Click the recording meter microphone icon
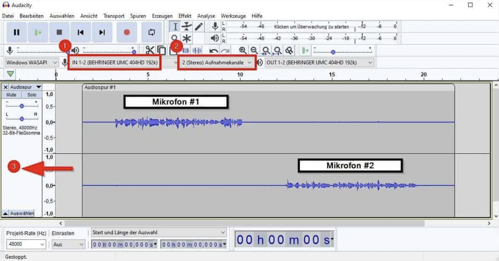This screenshot has height=261, width=499. (x=215, y=27)
